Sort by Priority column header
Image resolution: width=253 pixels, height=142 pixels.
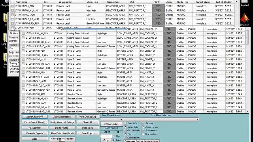[x=157, y=2]
